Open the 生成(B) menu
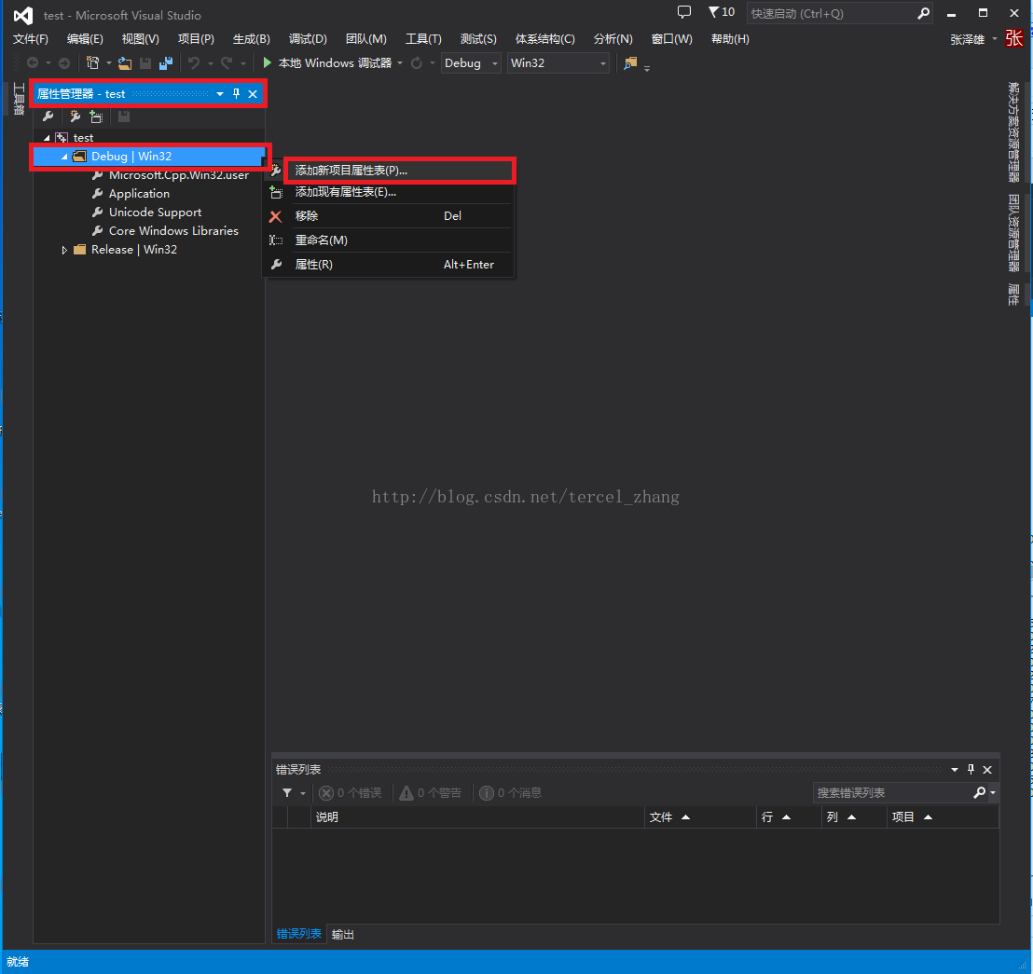The image size is (1033, 974). [252, 39]
